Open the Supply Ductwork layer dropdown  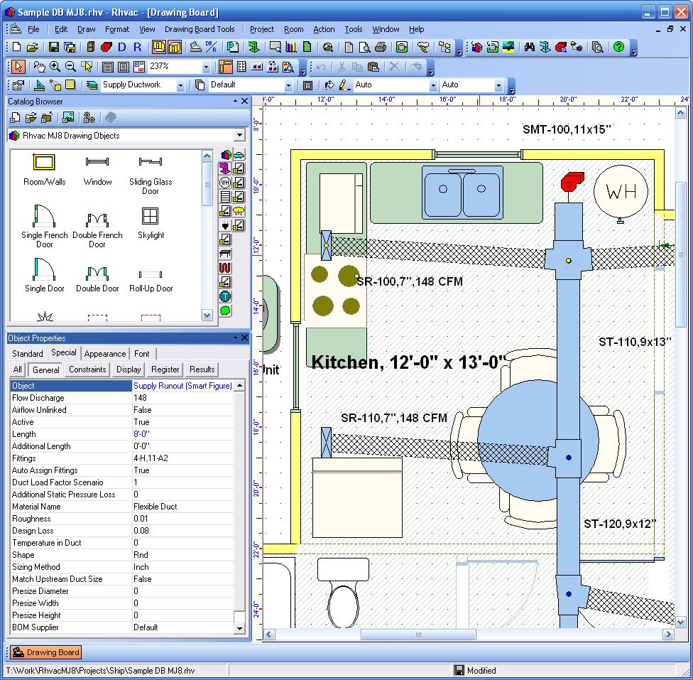click(180, 85)
